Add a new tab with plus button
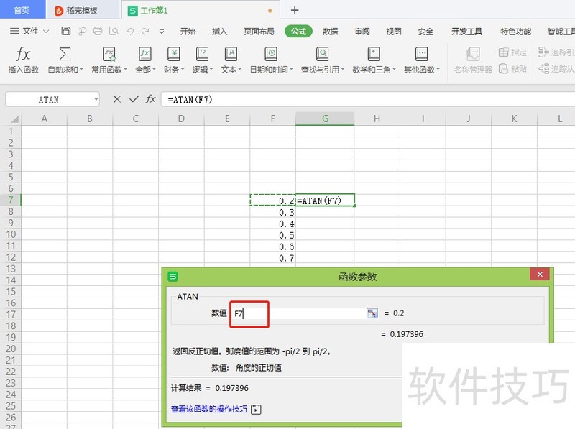 [294, 10]
